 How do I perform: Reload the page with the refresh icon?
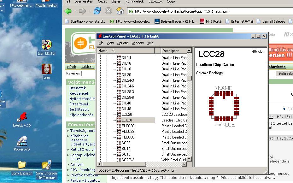tap(97, 11)
